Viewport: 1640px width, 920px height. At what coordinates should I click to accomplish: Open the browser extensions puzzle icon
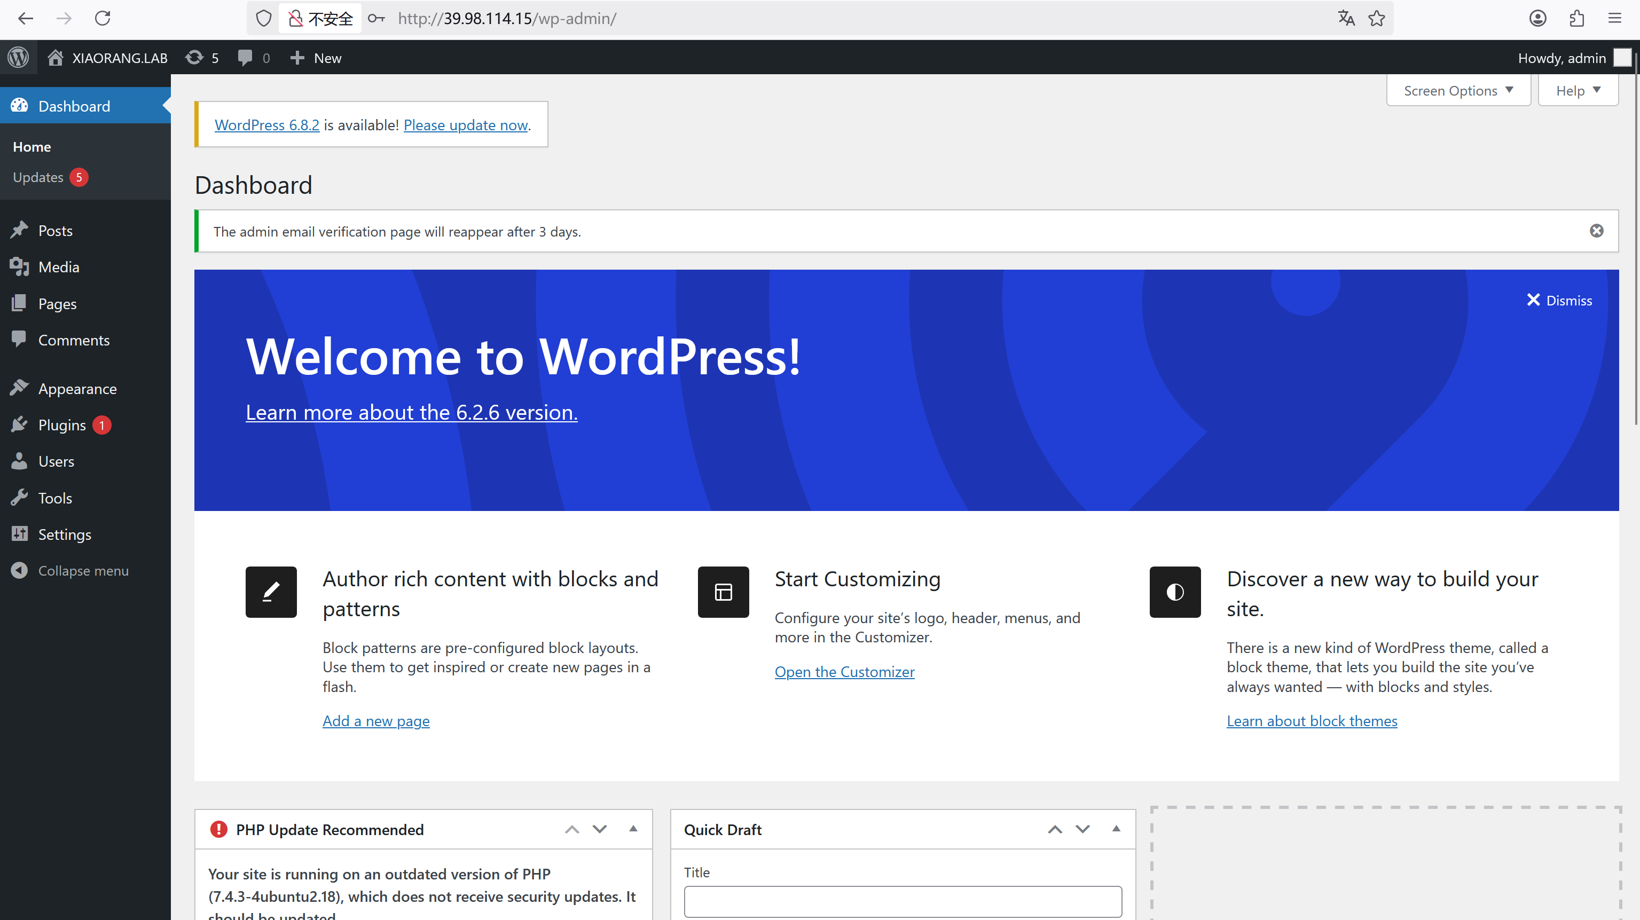1576,19
